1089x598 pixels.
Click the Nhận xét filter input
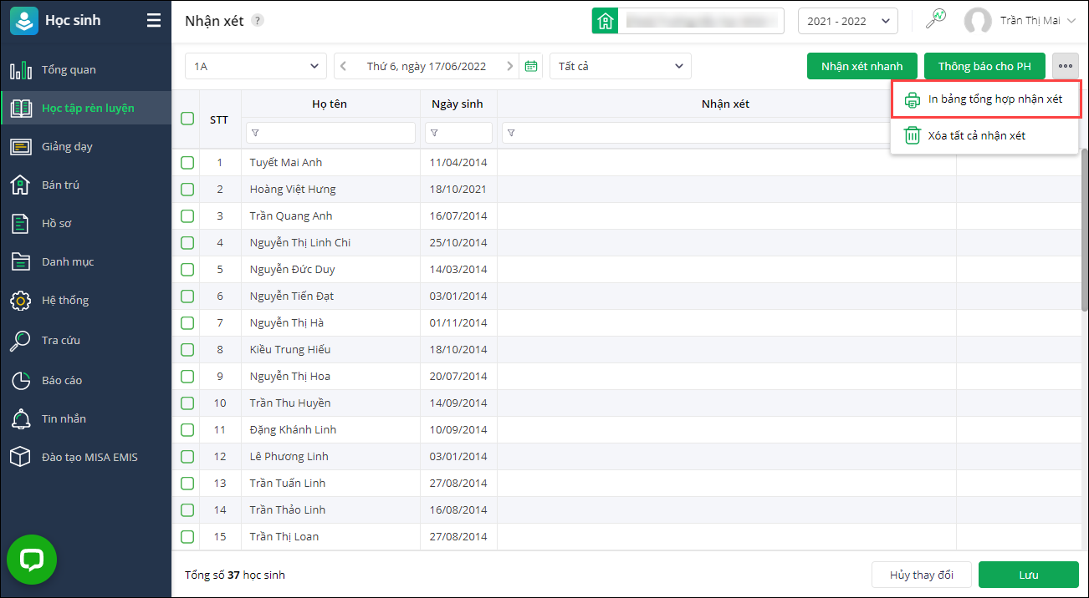(x=727, y=133)
